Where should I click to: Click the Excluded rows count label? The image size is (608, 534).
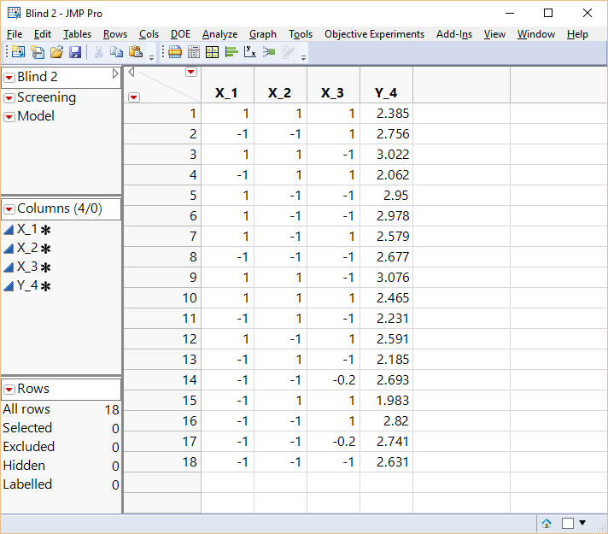(29, 447)
